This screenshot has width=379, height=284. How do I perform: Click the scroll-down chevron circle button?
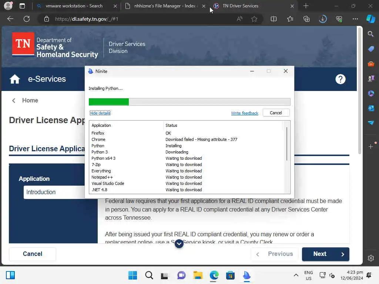tap(179, 243)
